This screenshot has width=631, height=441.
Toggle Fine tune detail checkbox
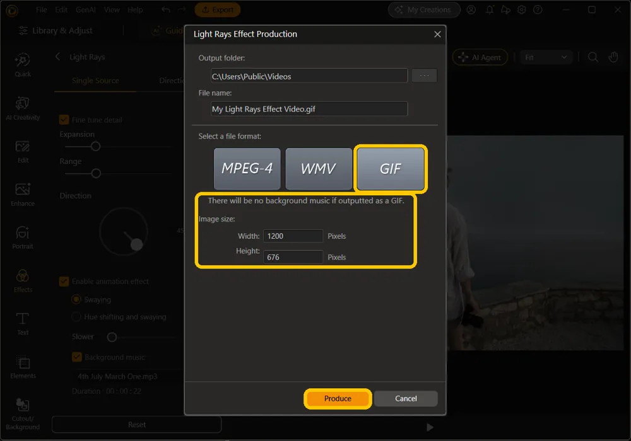[x=64, y=120]
